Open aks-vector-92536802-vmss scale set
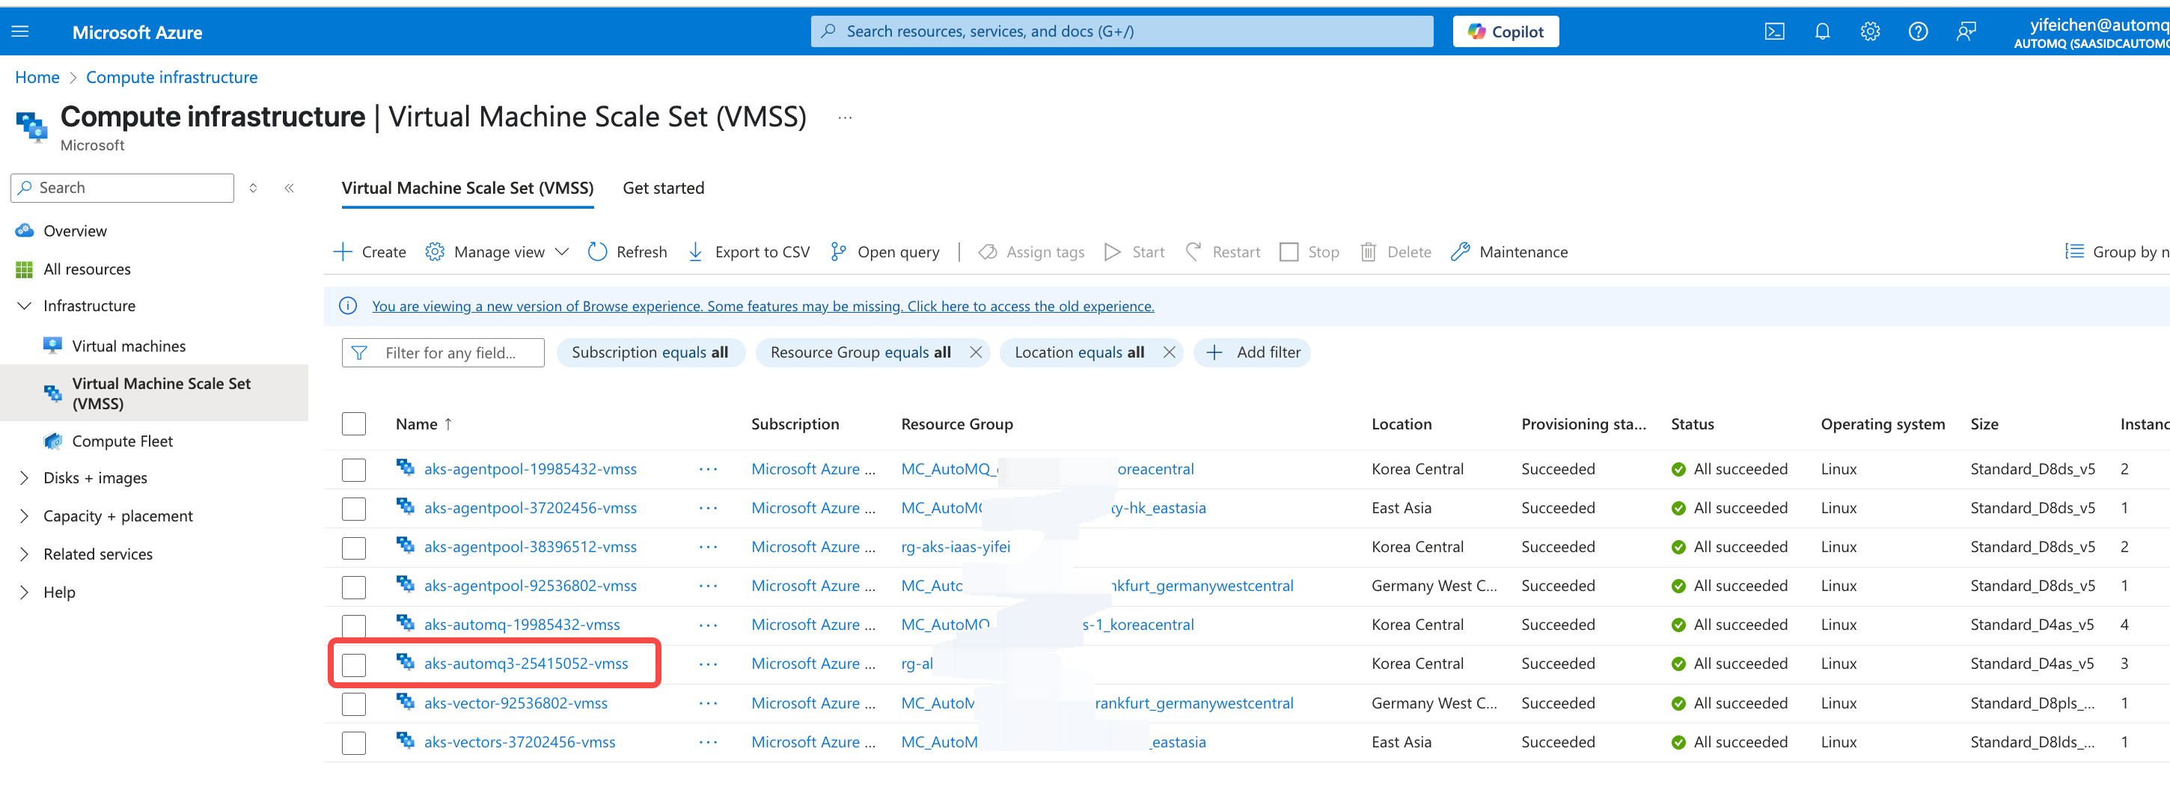The image size is (2170, 793). [516, 704]
